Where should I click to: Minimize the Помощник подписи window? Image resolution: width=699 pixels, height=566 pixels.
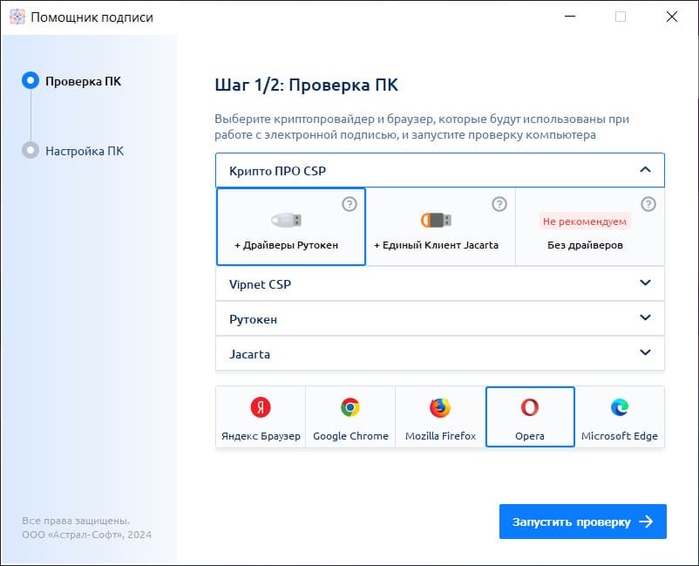point(570,17)
